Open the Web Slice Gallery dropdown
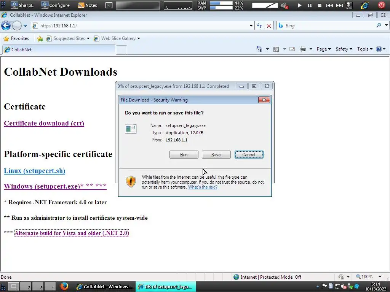 coord(117,38)
